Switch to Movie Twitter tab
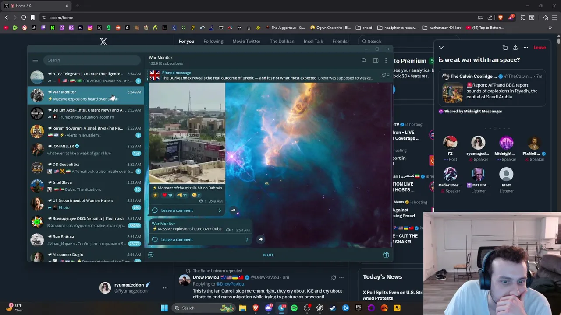The height and width of the screenshot is (315, 561). [246, 41]
